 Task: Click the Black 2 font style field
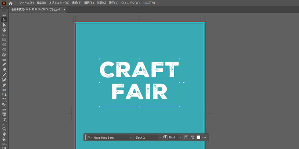point(146,137)
